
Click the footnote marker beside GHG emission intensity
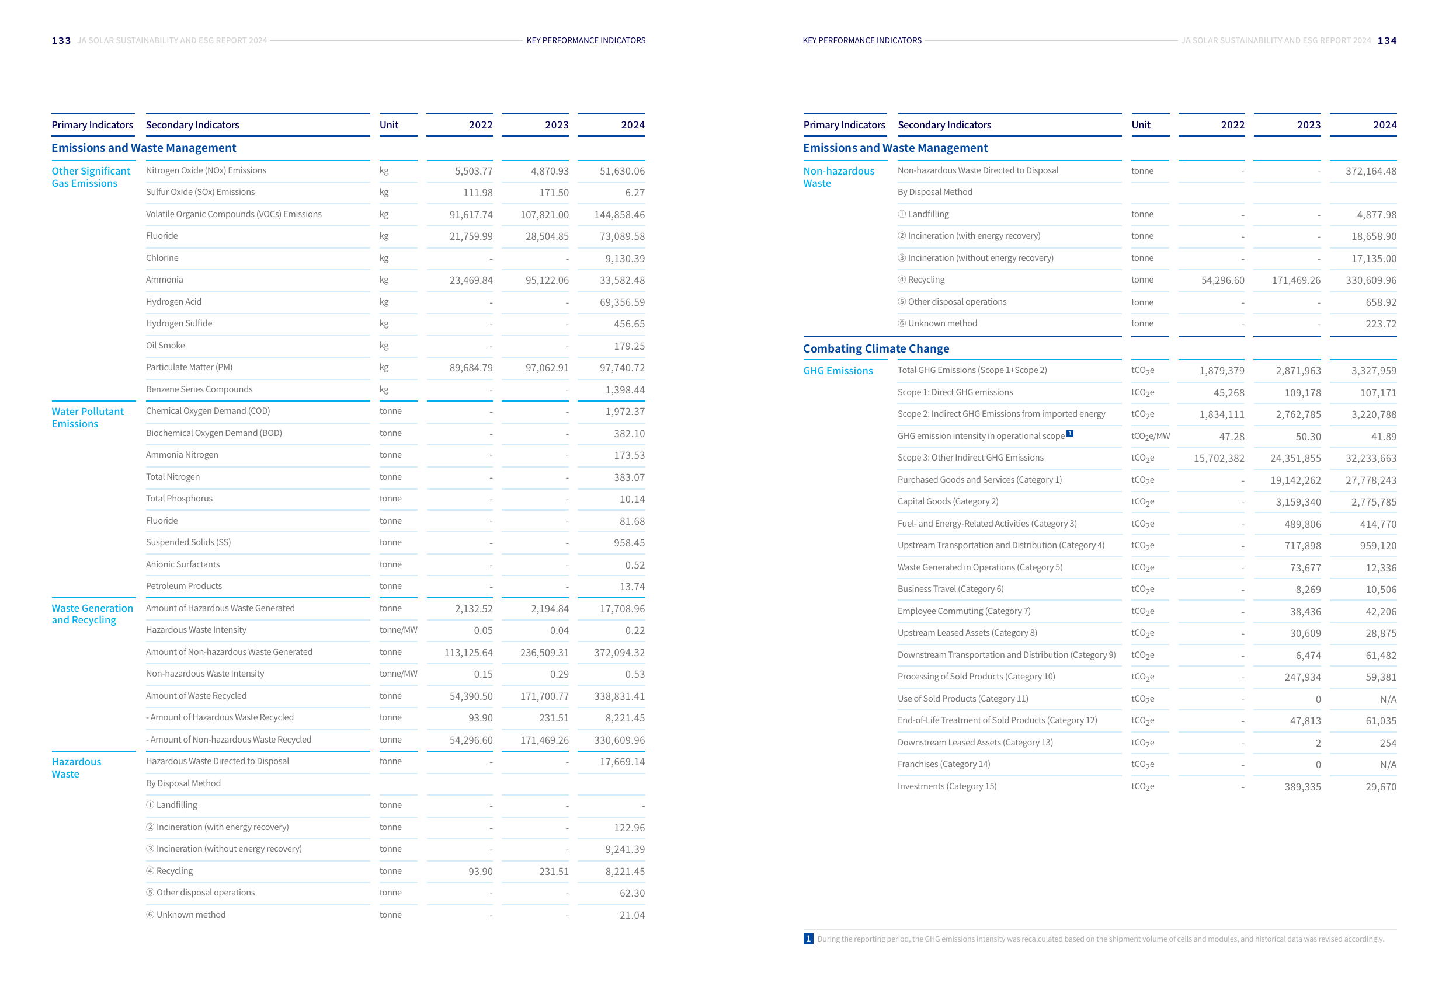[x=1069, y=434]
